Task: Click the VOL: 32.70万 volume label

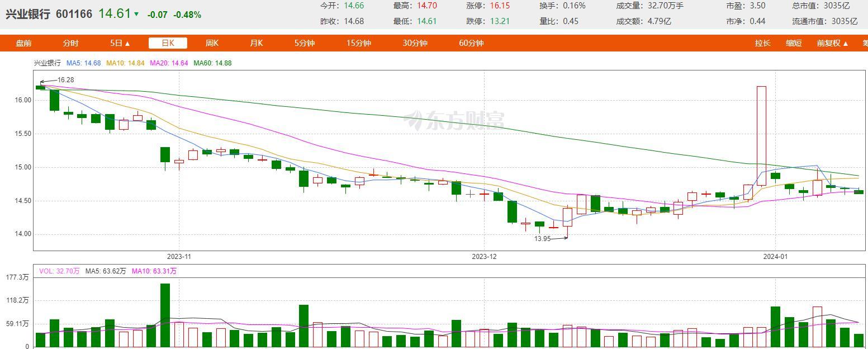Action: tap(60, 271)
